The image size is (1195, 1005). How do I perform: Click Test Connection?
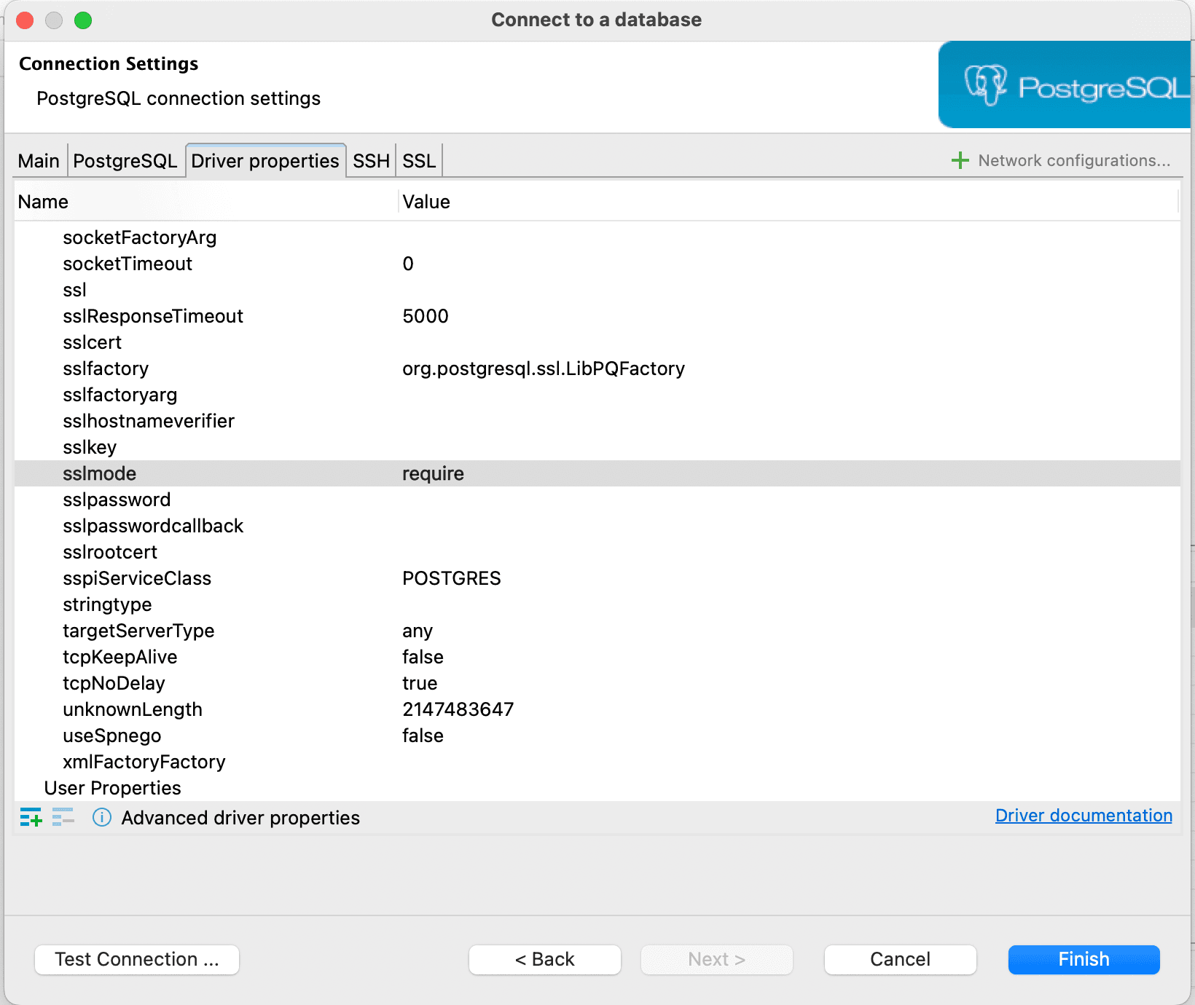point(136,959)
